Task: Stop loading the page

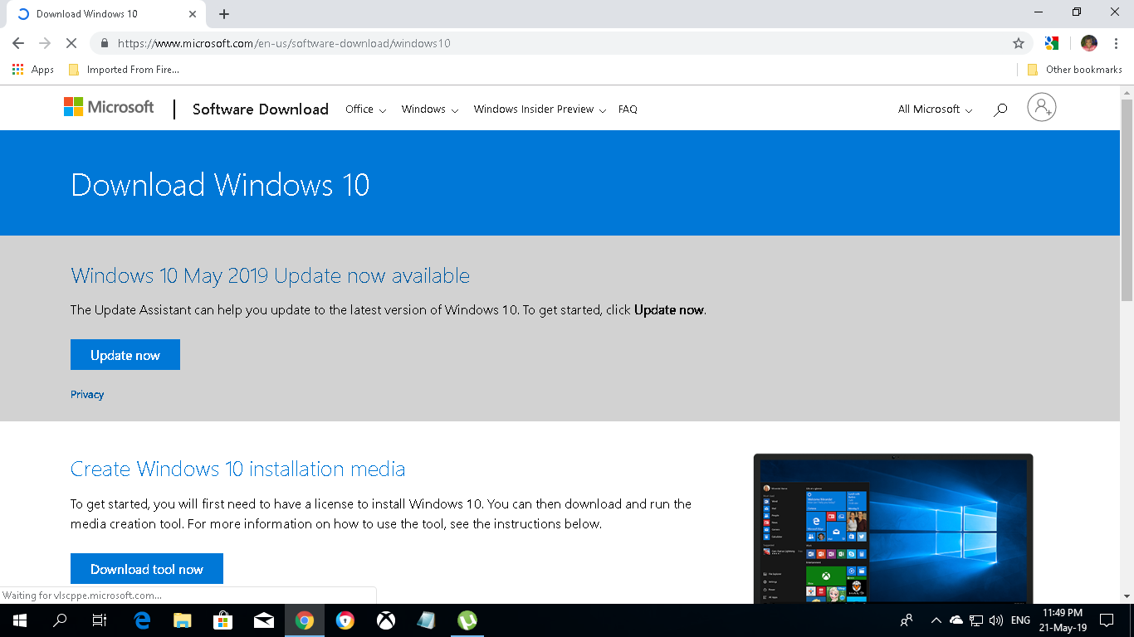Action: tap(71, 43)
